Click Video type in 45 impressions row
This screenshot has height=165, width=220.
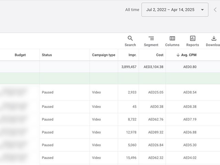click(x=96, y=107)
